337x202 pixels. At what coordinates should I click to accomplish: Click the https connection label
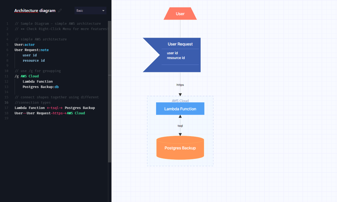[x=180, y=85]
